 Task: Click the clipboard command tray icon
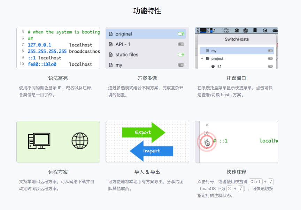246,30
